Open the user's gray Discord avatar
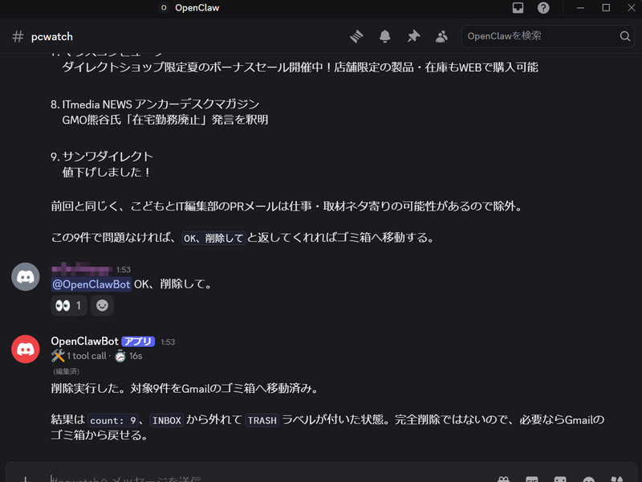Image resolution: width=642 pixels, height=482 pixels. coord(26,276)
